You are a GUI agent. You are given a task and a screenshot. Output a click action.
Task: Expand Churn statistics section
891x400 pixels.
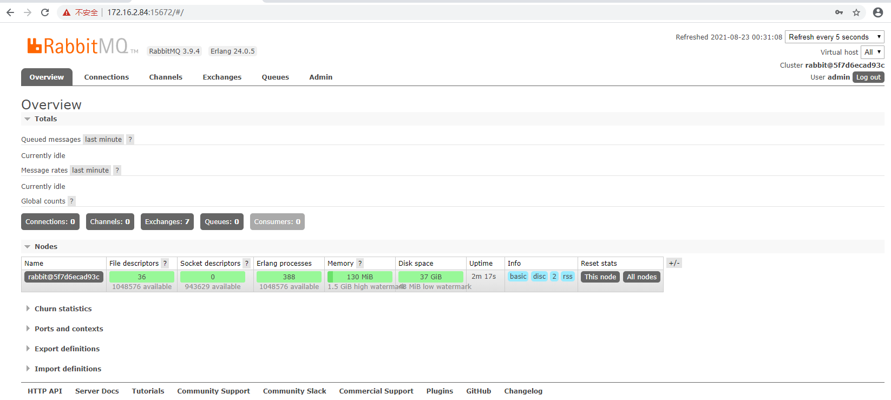coord(59,309)
